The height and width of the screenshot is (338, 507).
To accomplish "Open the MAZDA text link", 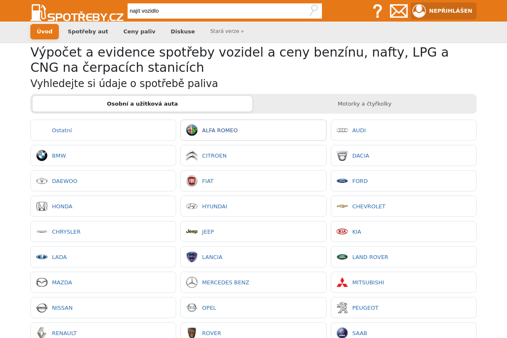I will coord(62,282).
